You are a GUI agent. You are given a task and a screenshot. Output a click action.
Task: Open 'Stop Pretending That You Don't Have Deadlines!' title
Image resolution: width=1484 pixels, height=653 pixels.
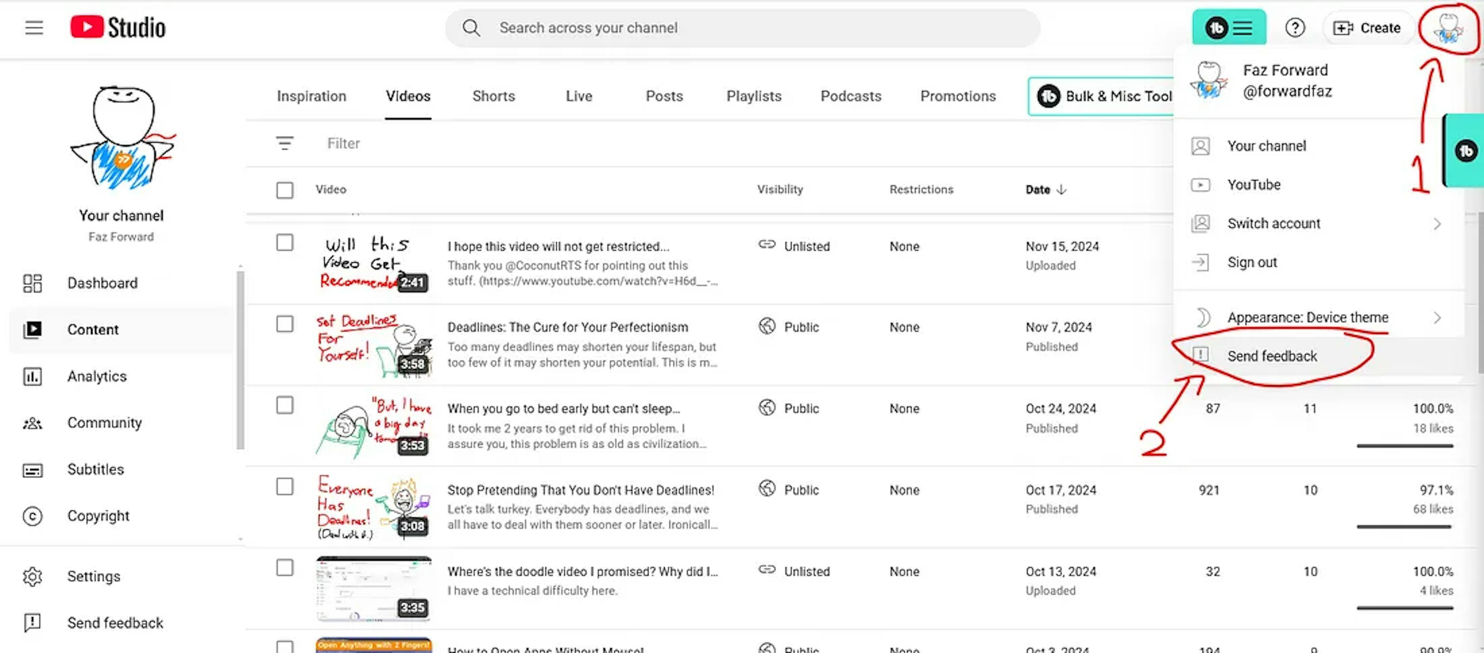pyautogui.click(x=581, y=490)
